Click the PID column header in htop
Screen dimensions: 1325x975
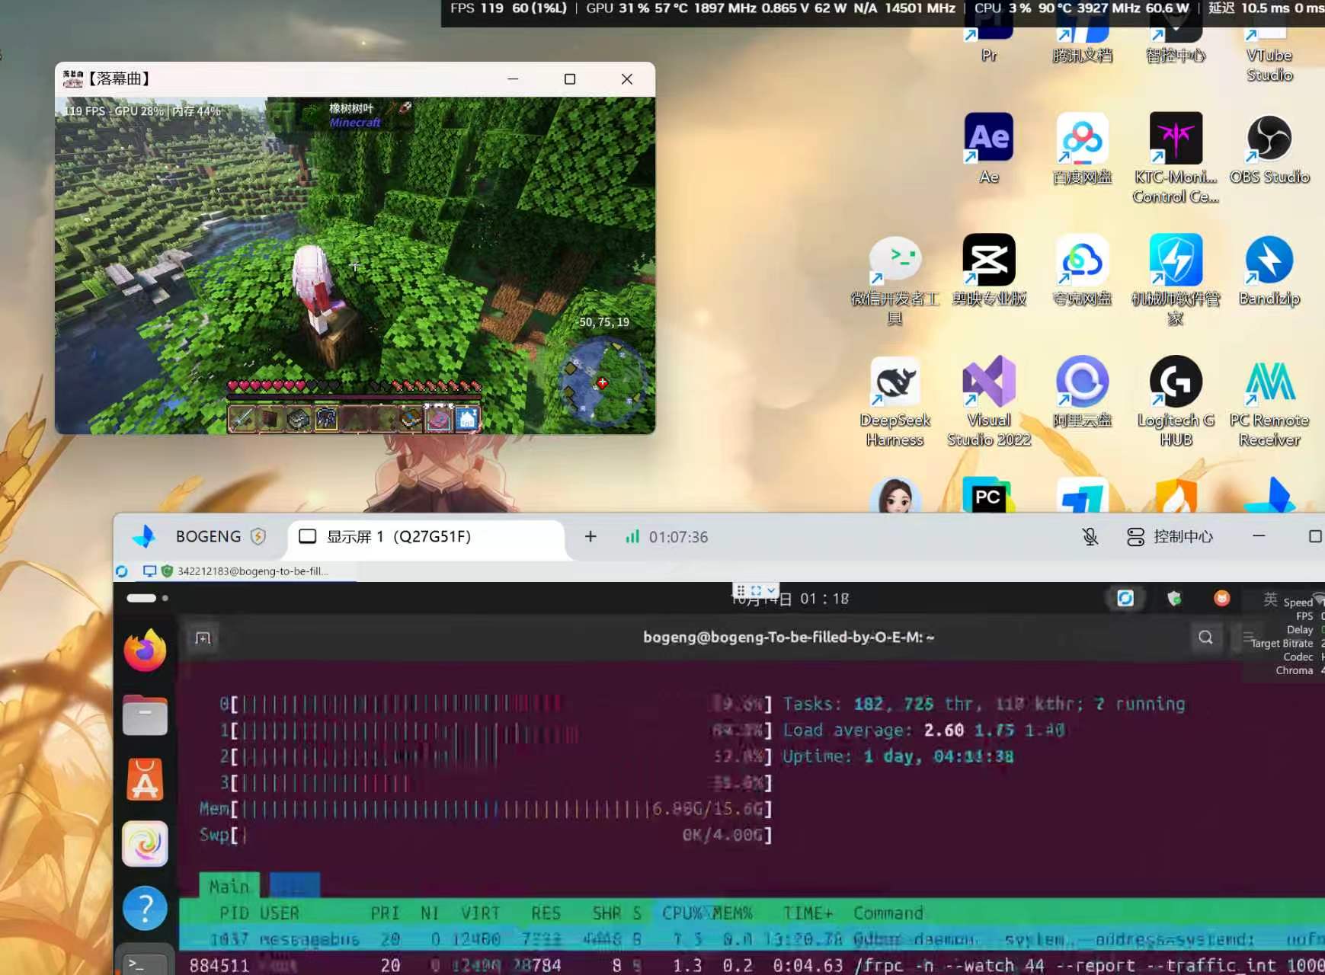[234, 913]
